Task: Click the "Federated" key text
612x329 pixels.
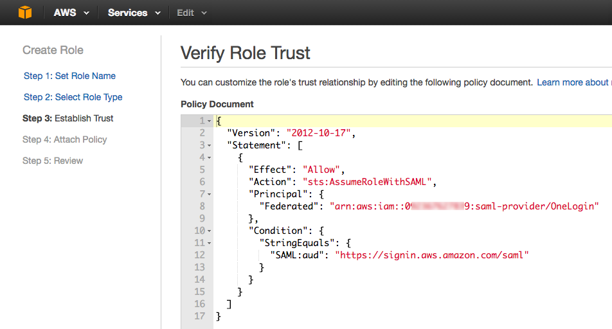Action: click(x=289, y=206)
